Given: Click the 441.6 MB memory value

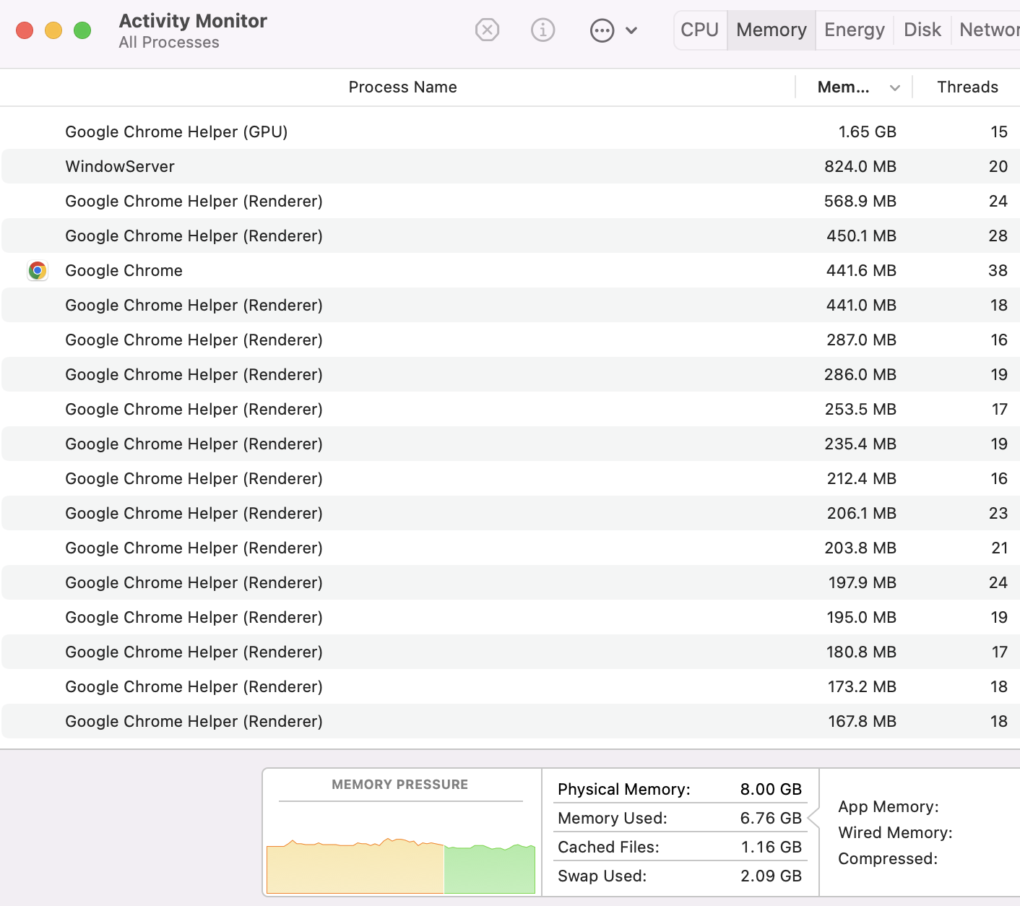Looking at the screenshot, I should [x=861, y=270].
